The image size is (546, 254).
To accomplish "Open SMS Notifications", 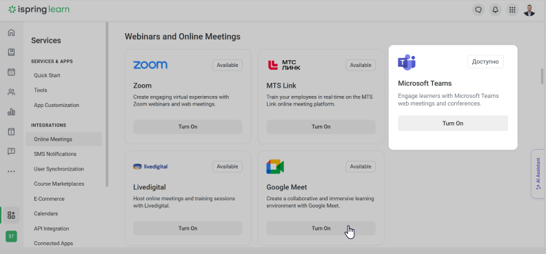I will coord(55,154).
